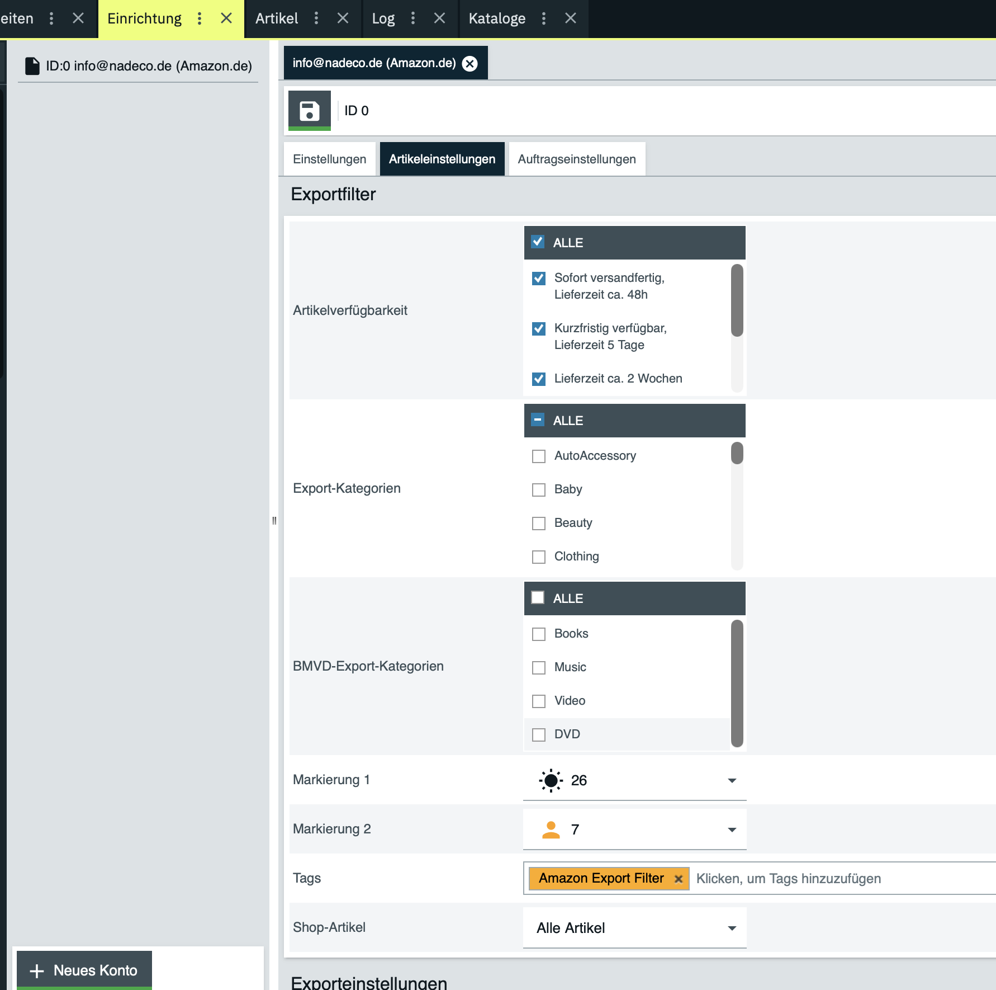996x990 pixels.
Task: Open the Kataloge tab three-dot menu
Action: pyautogui.click(x=543, y=18)
